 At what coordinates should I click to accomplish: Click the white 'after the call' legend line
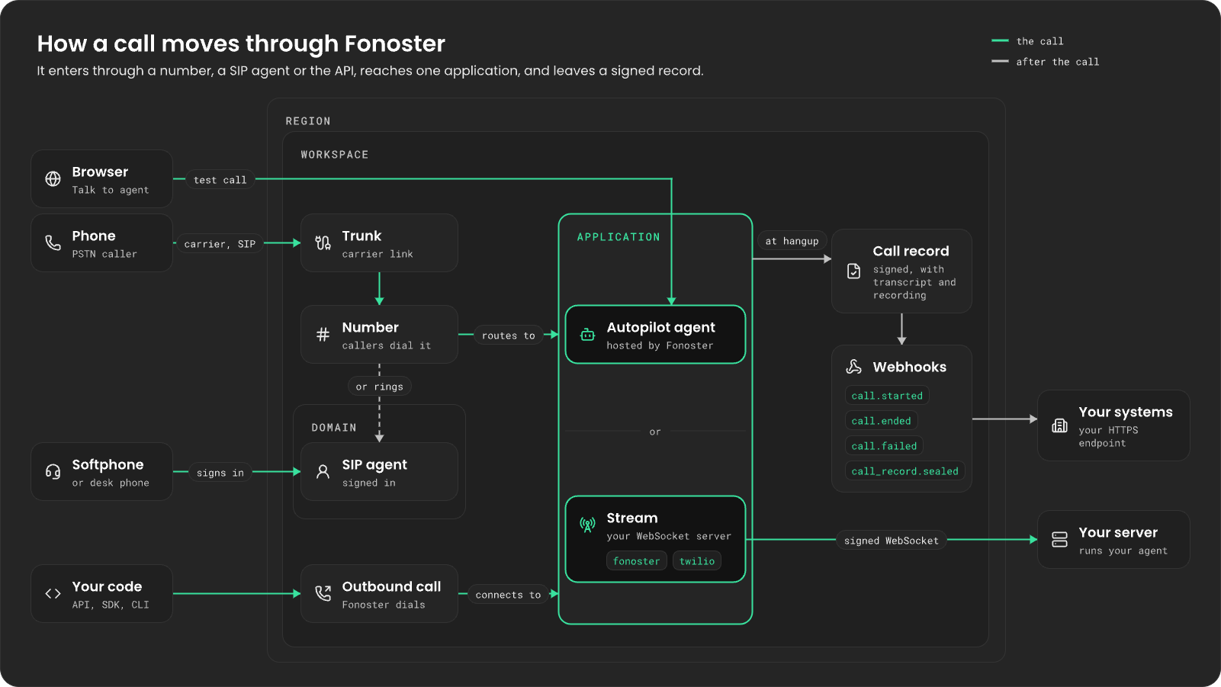pos(1000,61)
